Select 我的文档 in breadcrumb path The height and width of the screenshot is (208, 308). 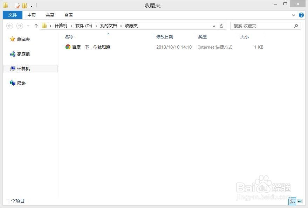pos(108,26)
